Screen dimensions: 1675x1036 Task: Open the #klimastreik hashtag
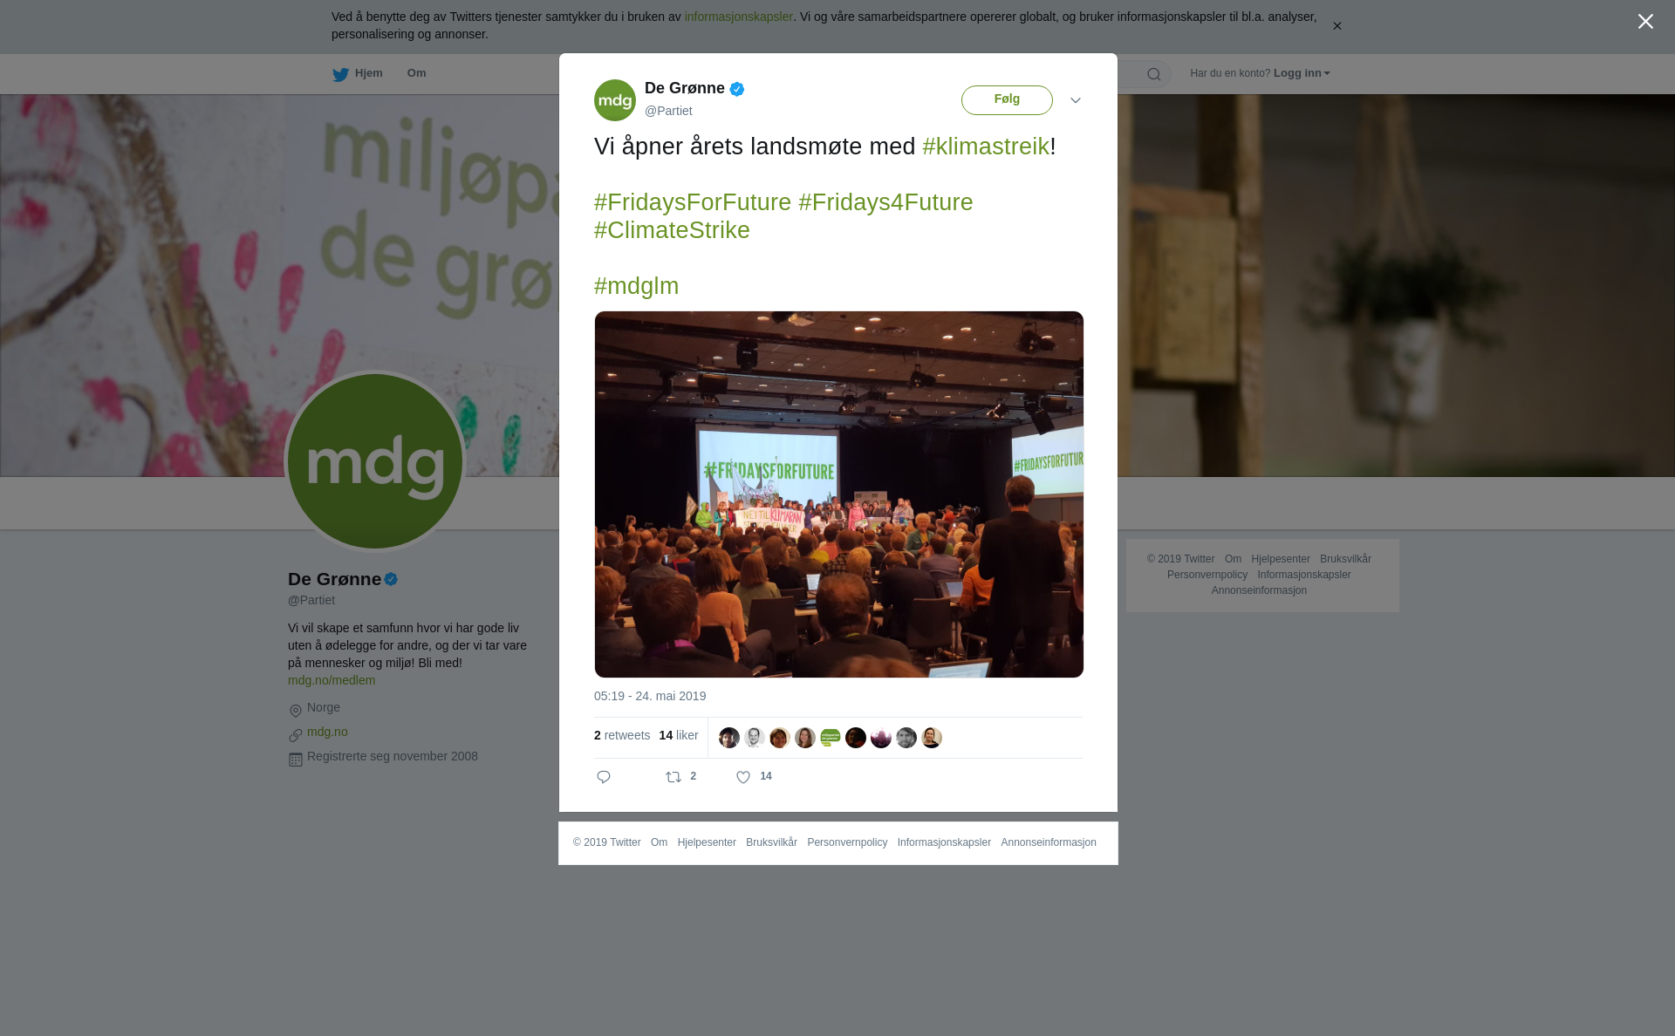986,147
